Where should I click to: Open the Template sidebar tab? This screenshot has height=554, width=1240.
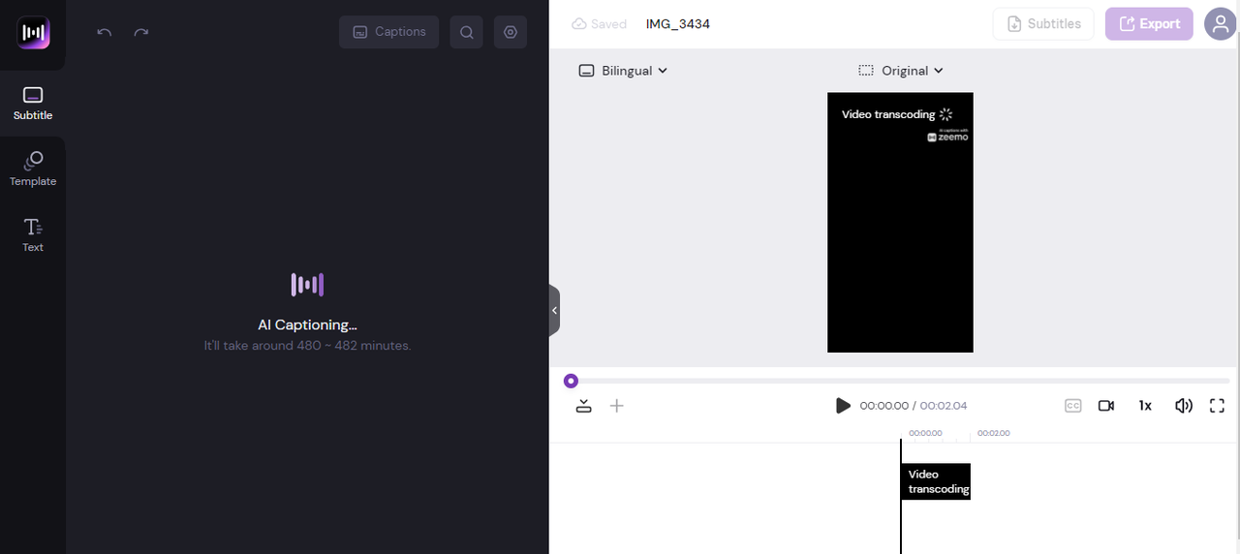[33, 169]
